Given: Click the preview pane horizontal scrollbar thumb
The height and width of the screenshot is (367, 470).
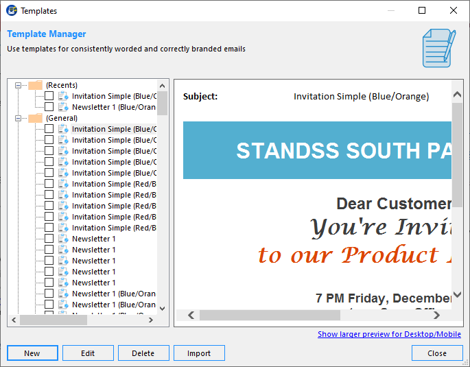Looking at the screenshot, I should point(270,315).
